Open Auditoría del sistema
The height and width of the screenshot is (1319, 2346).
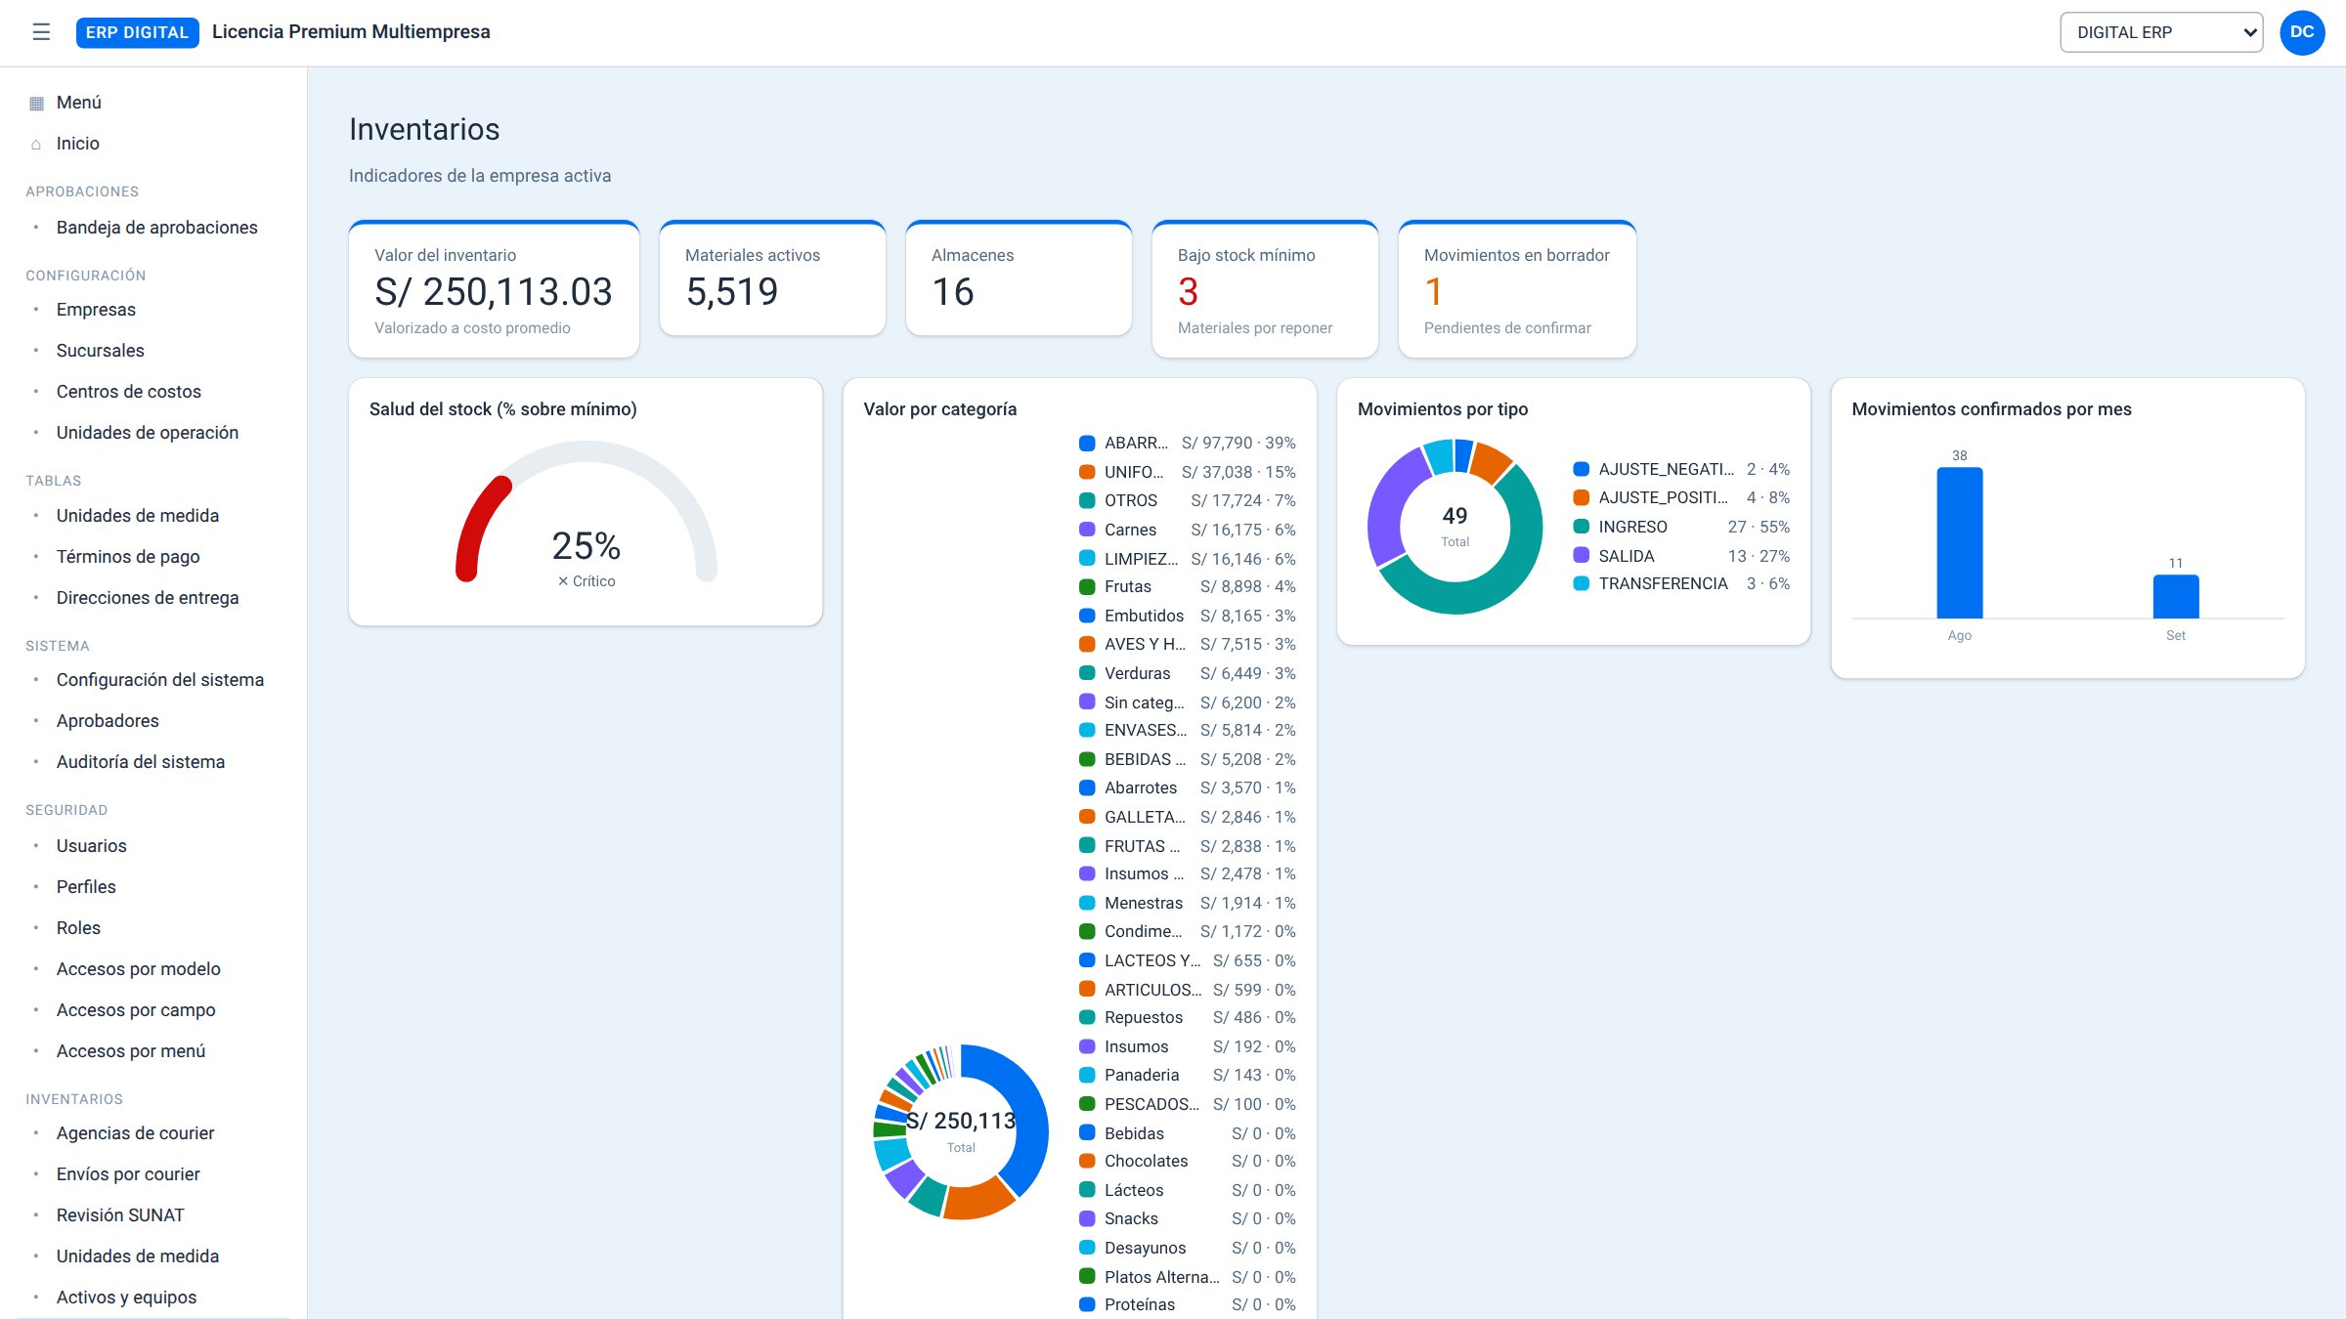tap(141, 762)
